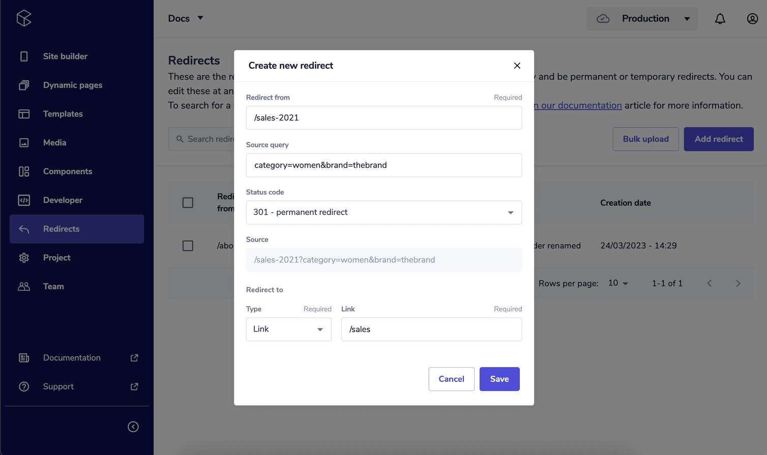Screen dimensions: 767x455
Task: Select the Site builder icon
Action: [23, 56]
